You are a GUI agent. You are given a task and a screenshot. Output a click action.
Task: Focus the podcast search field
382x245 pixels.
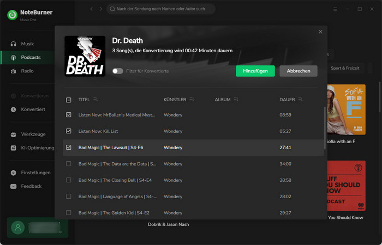(x=161, y=9)
